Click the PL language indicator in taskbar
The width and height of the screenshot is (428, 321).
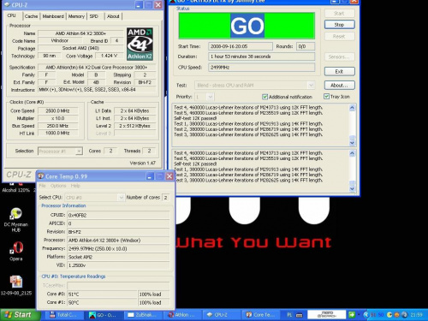click(x=289, y=315)
